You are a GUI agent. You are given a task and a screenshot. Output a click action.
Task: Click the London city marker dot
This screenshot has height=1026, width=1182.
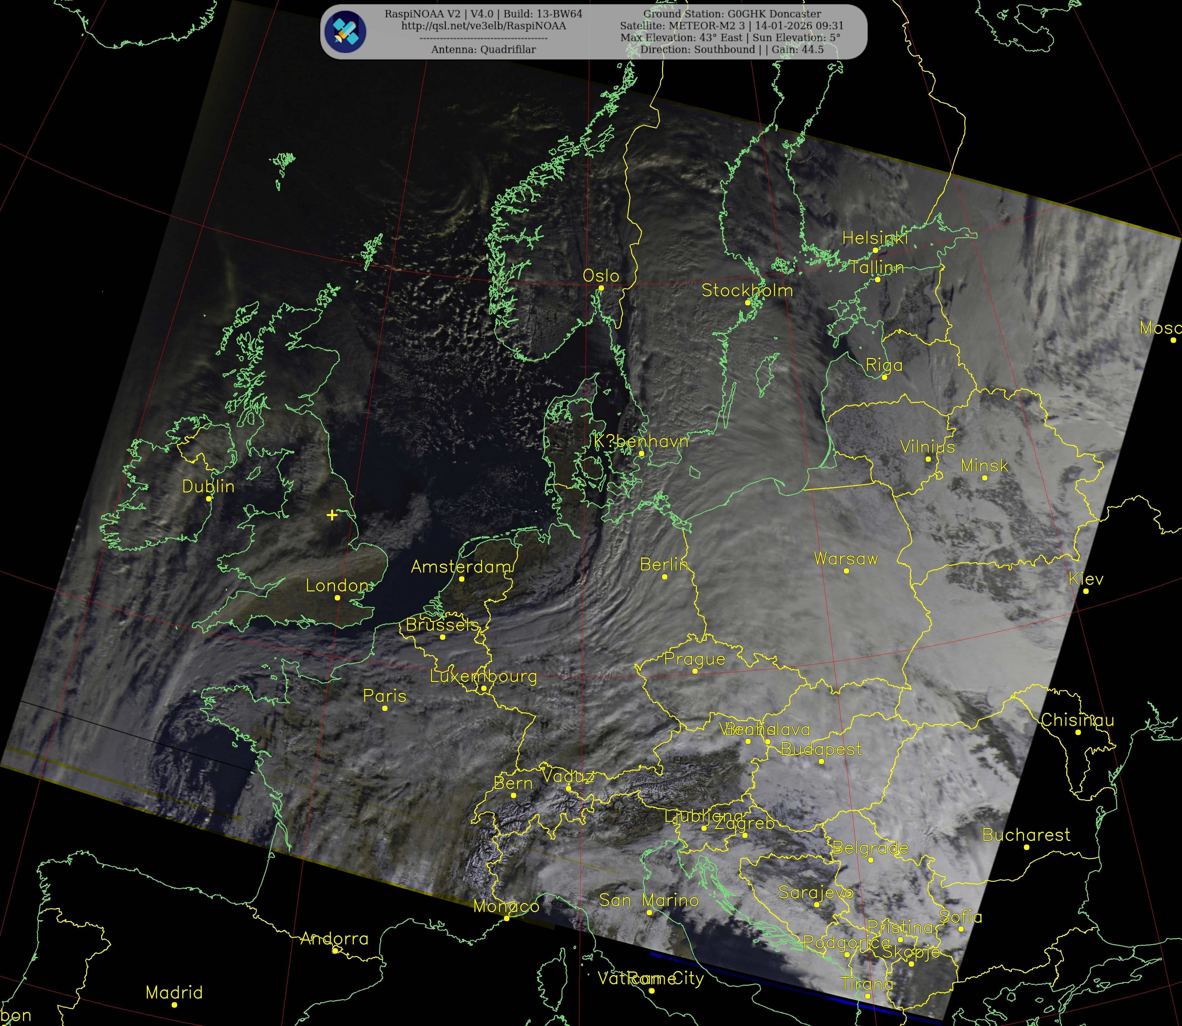click(337, 598)
